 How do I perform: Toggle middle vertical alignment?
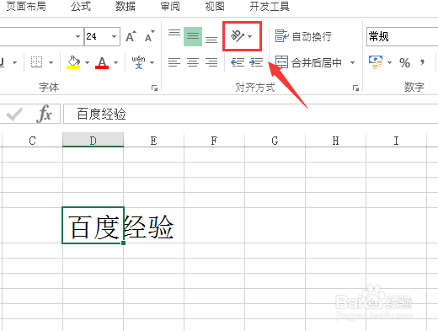coord(193,36)
